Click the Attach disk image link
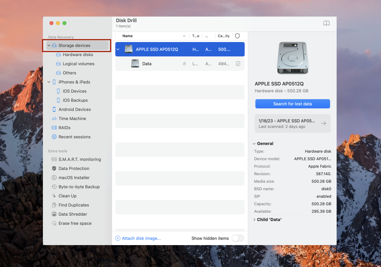381x267 pixels. 141,238
